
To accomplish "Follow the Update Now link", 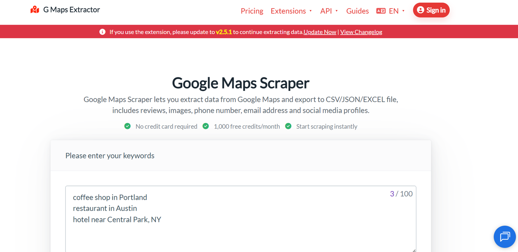I will pos(320,32).
